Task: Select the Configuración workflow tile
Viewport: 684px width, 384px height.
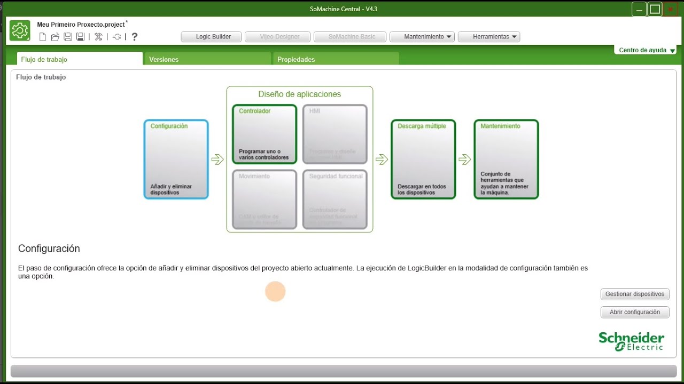Action: 176,159
